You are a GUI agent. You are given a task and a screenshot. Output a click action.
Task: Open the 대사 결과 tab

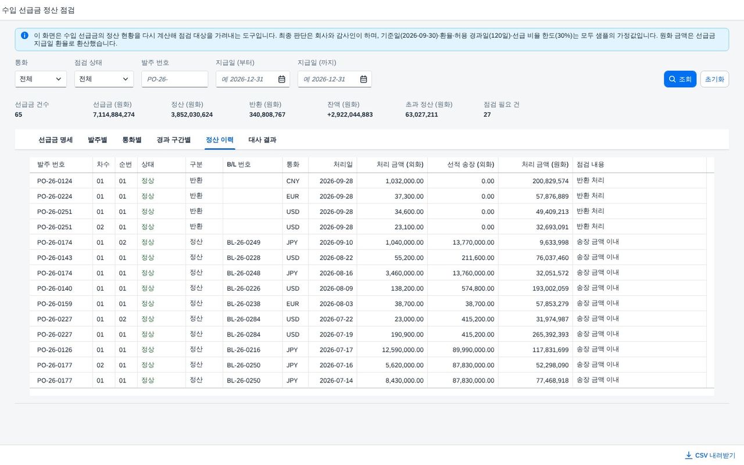(263, 140)
